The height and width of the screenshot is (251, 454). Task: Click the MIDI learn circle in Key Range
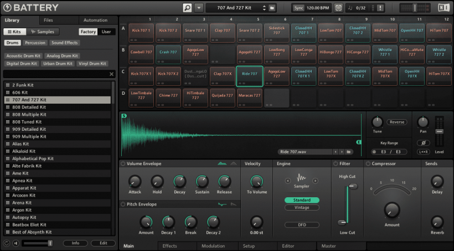pyautogui.click(x=374, y=152)
